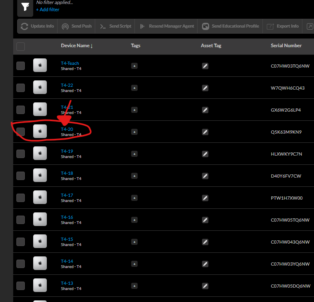The image size is (314, 302).
Task: Click Send Push button
Action: (x=76, y=26)
